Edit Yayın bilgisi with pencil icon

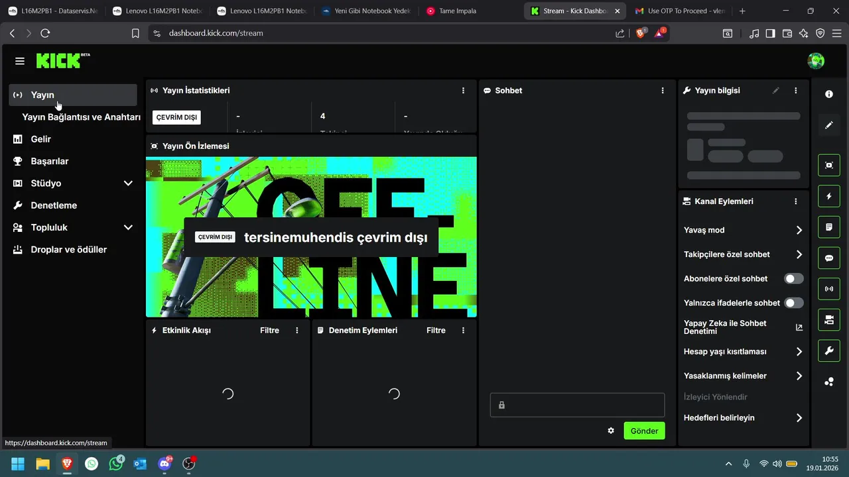coord(776,90)
